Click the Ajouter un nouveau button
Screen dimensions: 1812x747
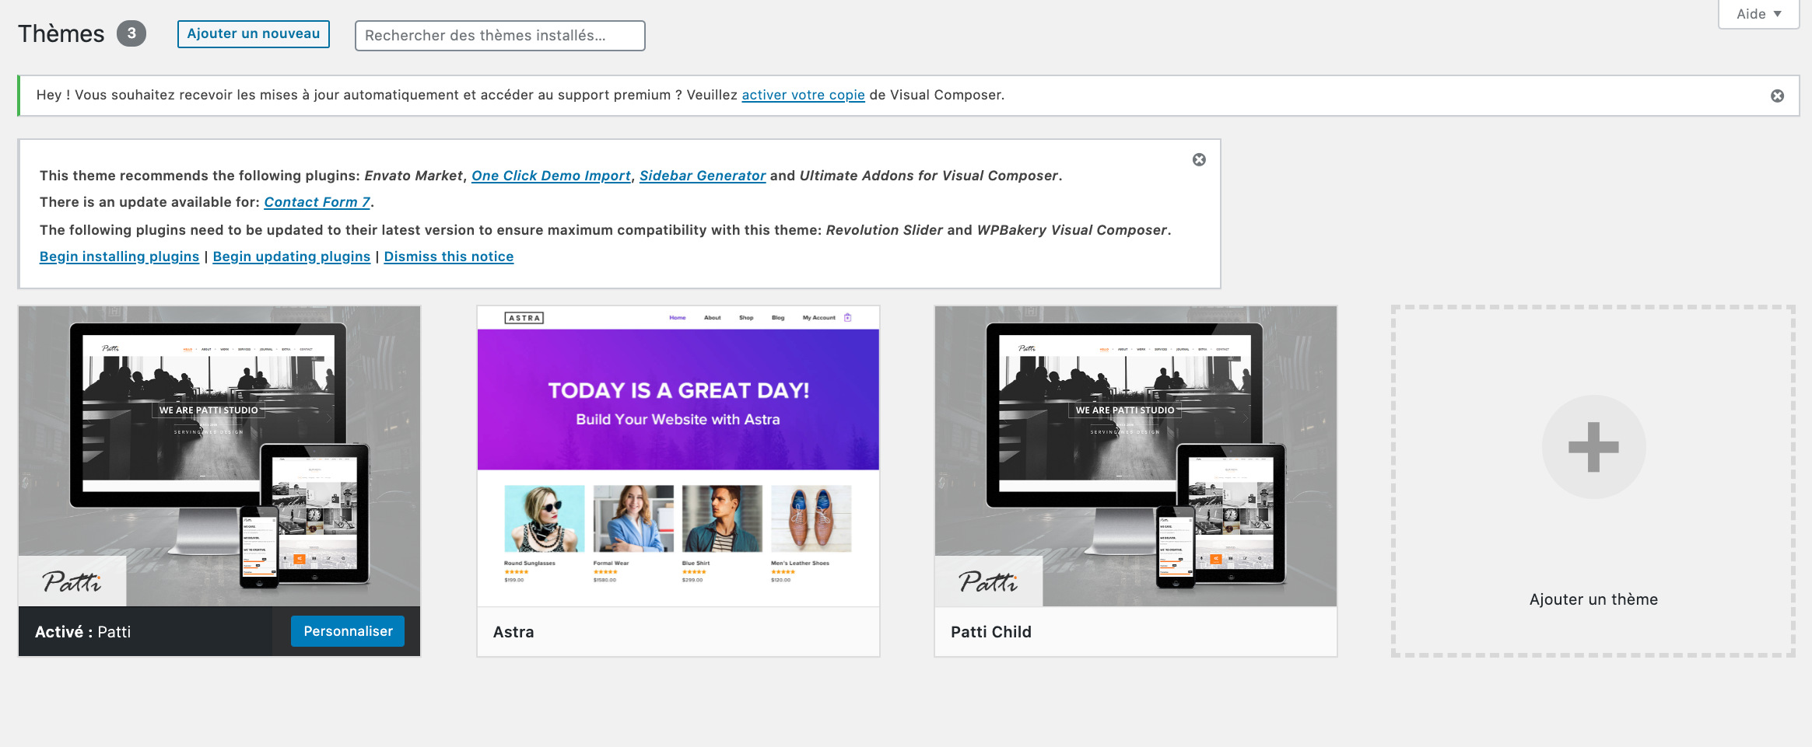point(253,34)
